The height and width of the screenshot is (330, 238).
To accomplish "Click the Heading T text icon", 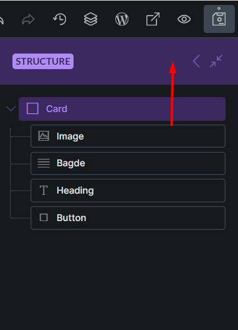I will pos(44,191).
